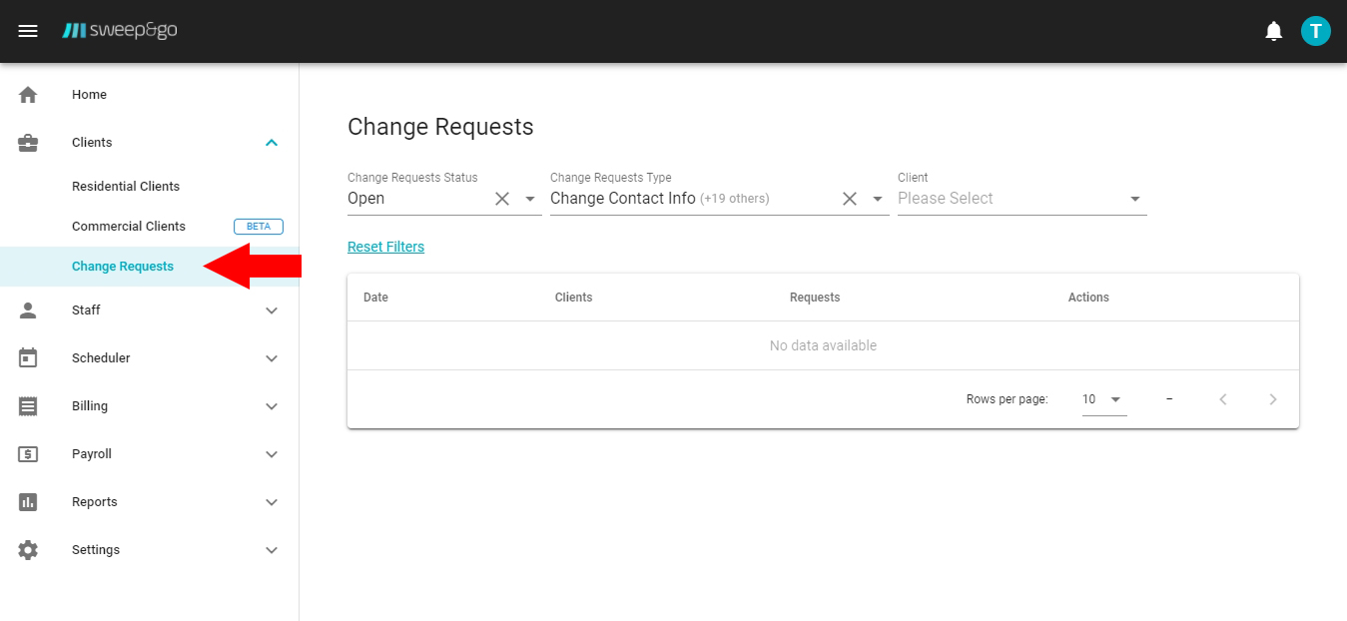Click the sweep&go logo
The height and width of the screenshot is (621, 1347).
pos(120,30)
